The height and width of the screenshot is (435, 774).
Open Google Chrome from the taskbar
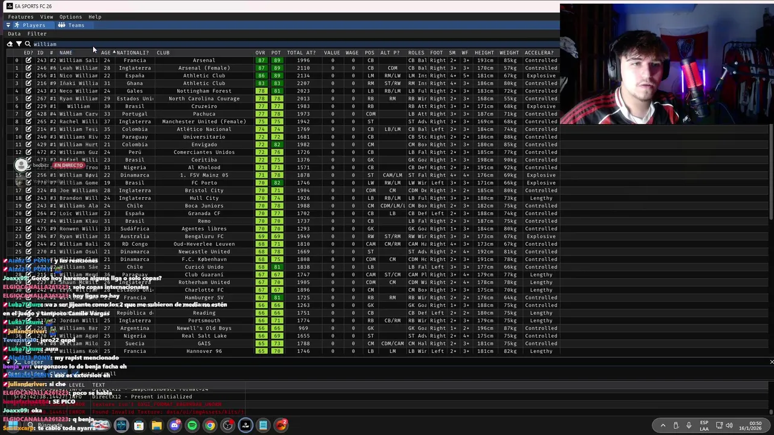click(210, 425)
